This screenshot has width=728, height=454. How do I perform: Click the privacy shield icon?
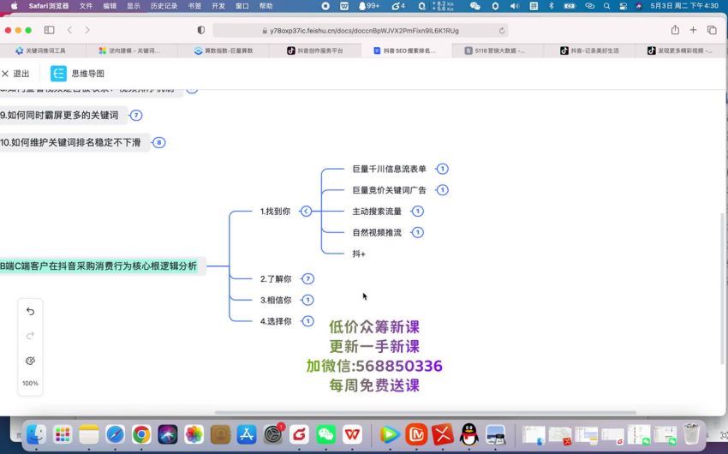tap(201, 30)
